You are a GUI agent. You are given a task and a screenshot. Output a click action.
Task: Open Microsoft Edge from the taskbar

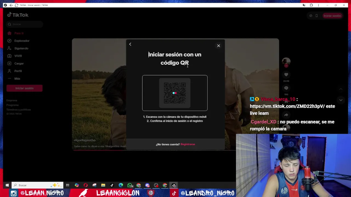121,185
